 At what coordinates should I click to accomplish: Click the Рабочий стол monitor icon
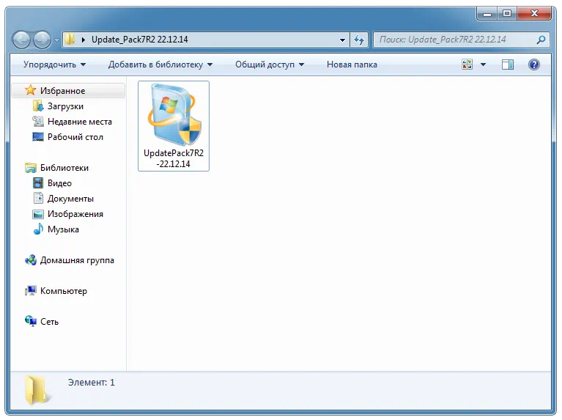[x=38, y=137]
